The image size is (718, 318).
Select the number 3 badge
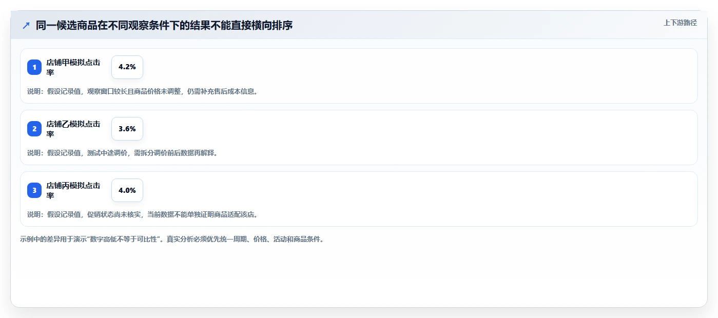pos(34,190)
